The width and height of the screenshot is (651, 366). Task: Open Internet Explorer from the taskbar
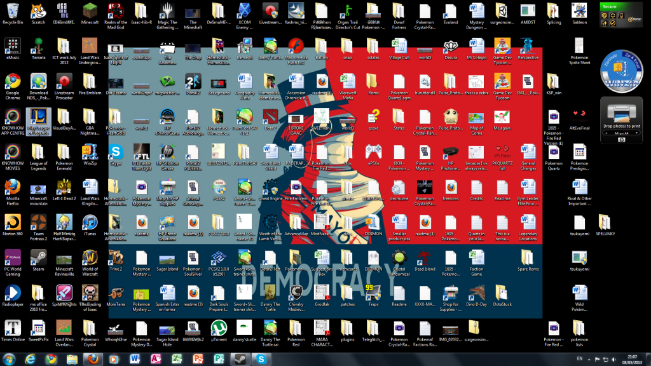[31, 358]
